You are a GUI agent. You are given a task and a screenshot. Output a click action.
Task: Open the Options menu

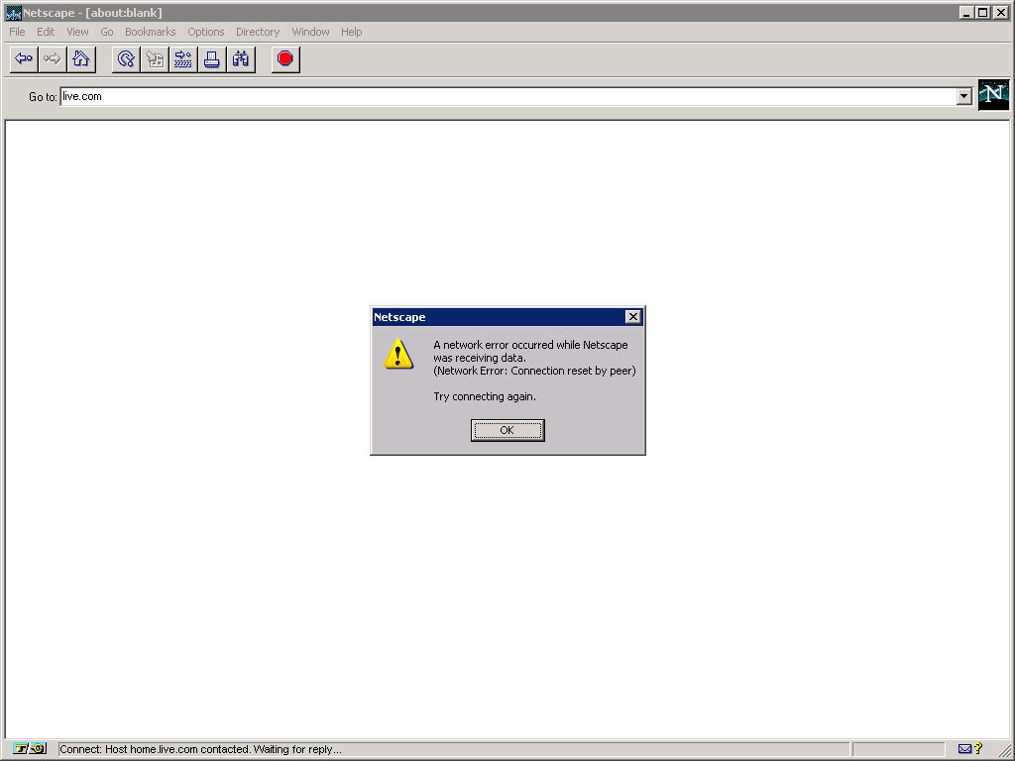tap(206, 32)
